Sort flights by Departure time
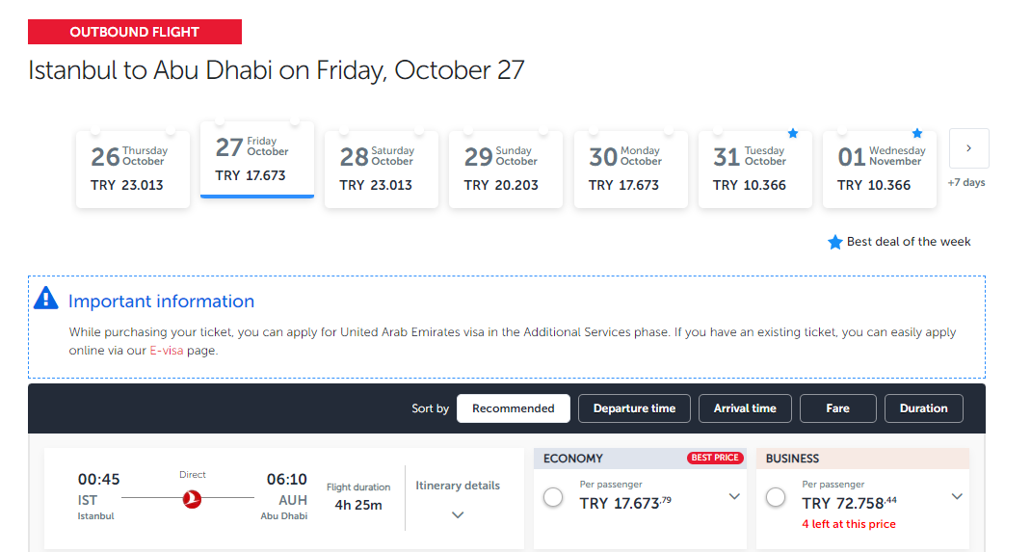The width and height of the screenshot is (1031, 552). point(634,408)
